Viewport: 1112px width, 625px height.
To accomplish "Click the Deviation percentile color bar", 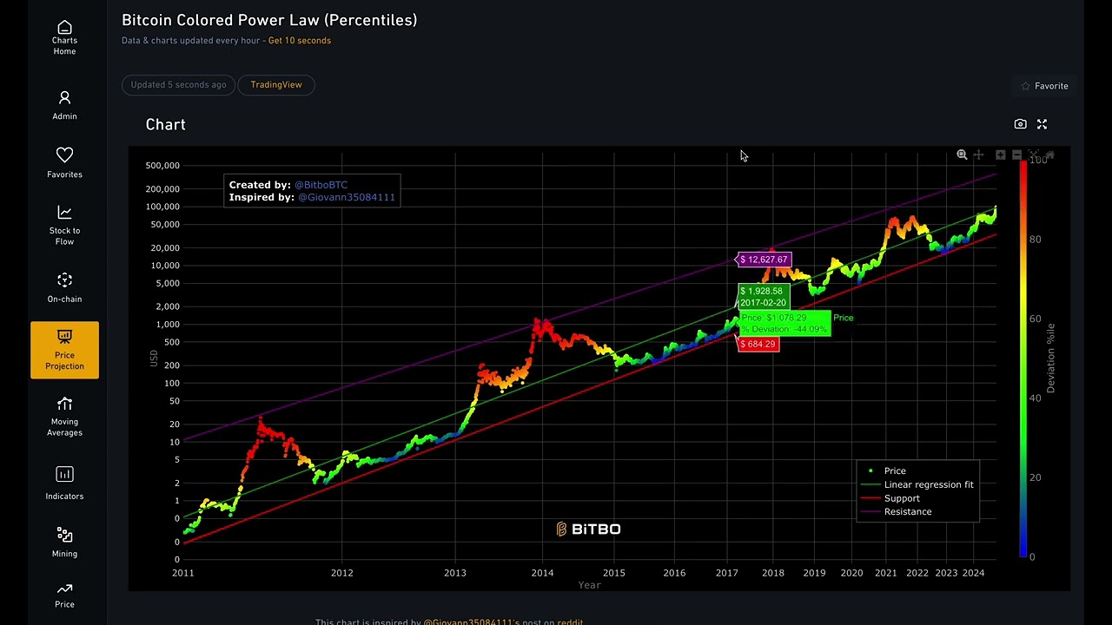I will click(1023, 358).
